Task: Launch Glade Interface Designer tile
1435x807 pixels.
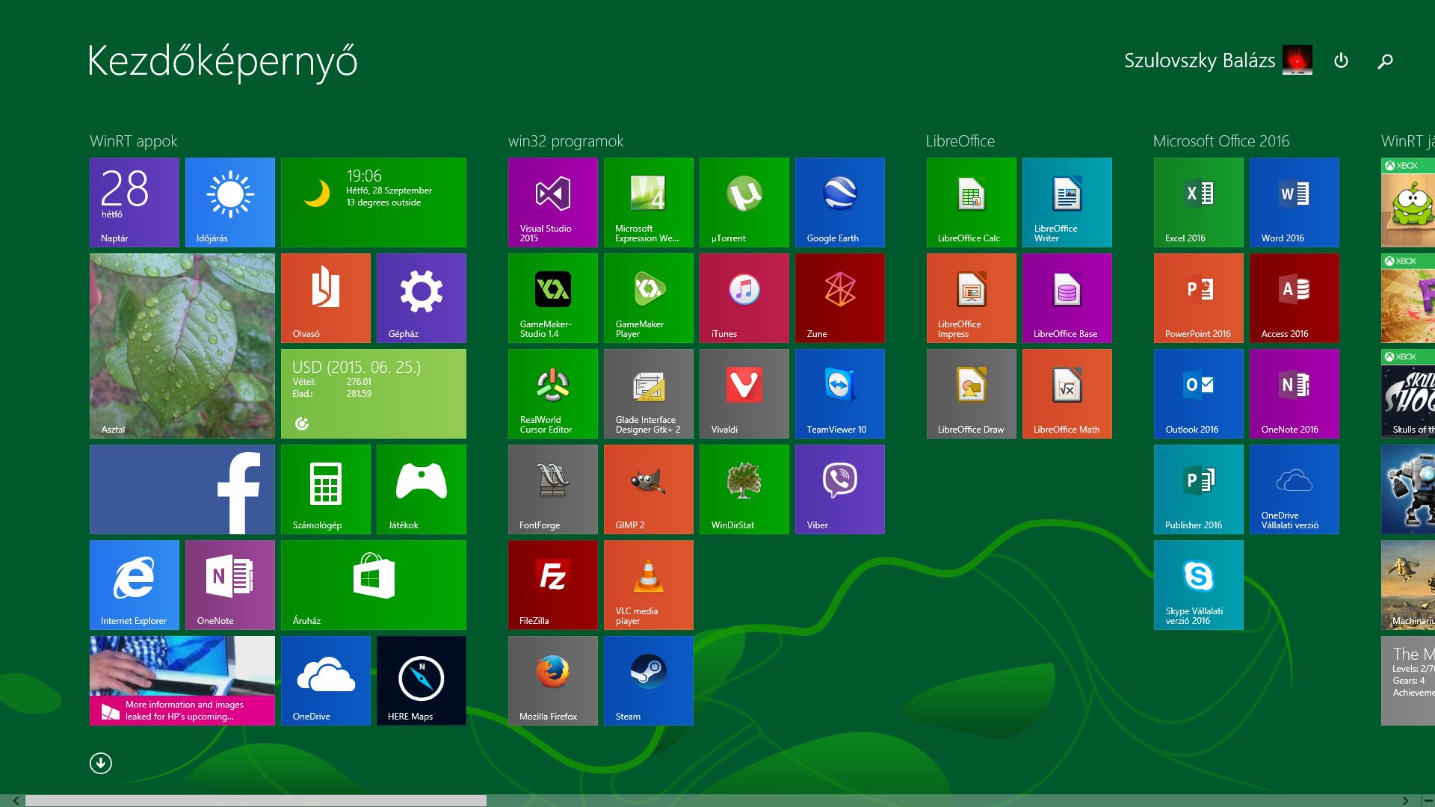Action: click(x=649, y=394)
